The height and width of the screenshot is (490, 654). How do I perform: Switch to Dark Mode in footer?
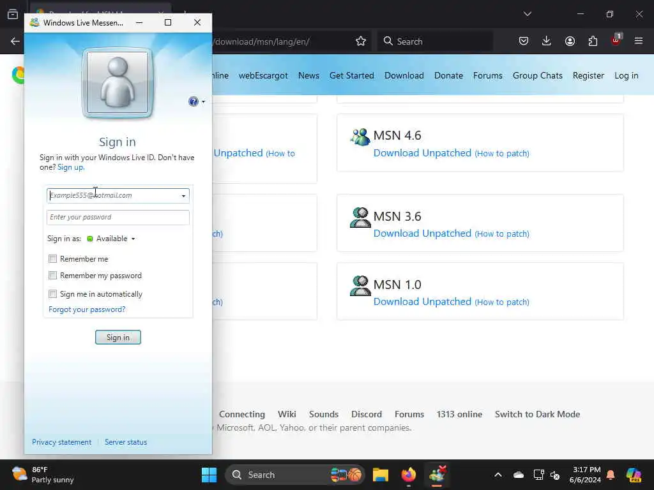point(537,414)
